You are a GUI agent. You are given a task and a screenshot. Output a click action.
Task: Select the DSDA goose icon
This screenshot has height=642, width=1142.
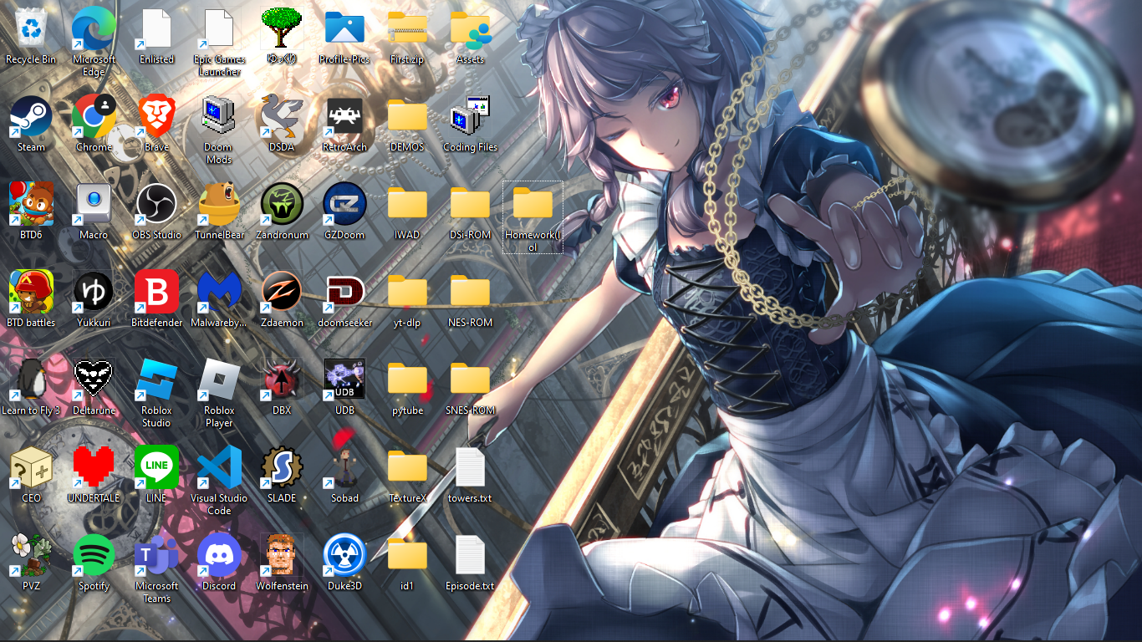click(x=282, y=117)
